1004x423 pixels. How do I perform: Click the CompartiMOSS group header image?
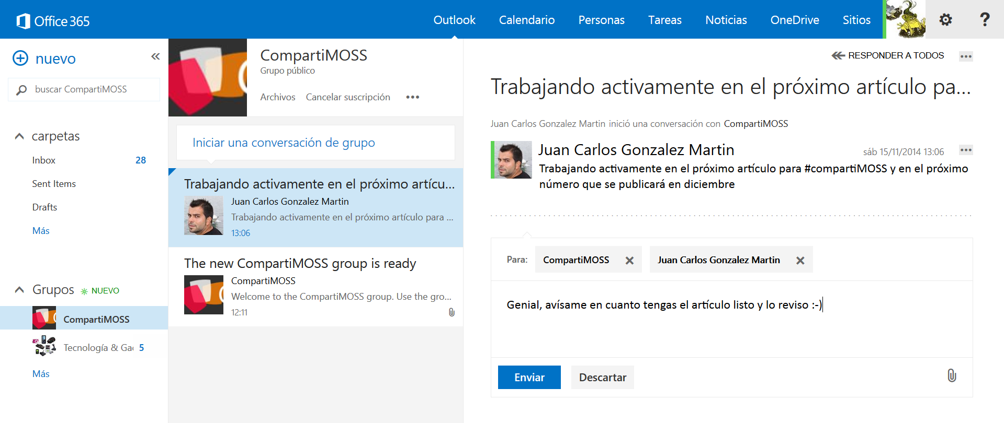tap(208, 77)
